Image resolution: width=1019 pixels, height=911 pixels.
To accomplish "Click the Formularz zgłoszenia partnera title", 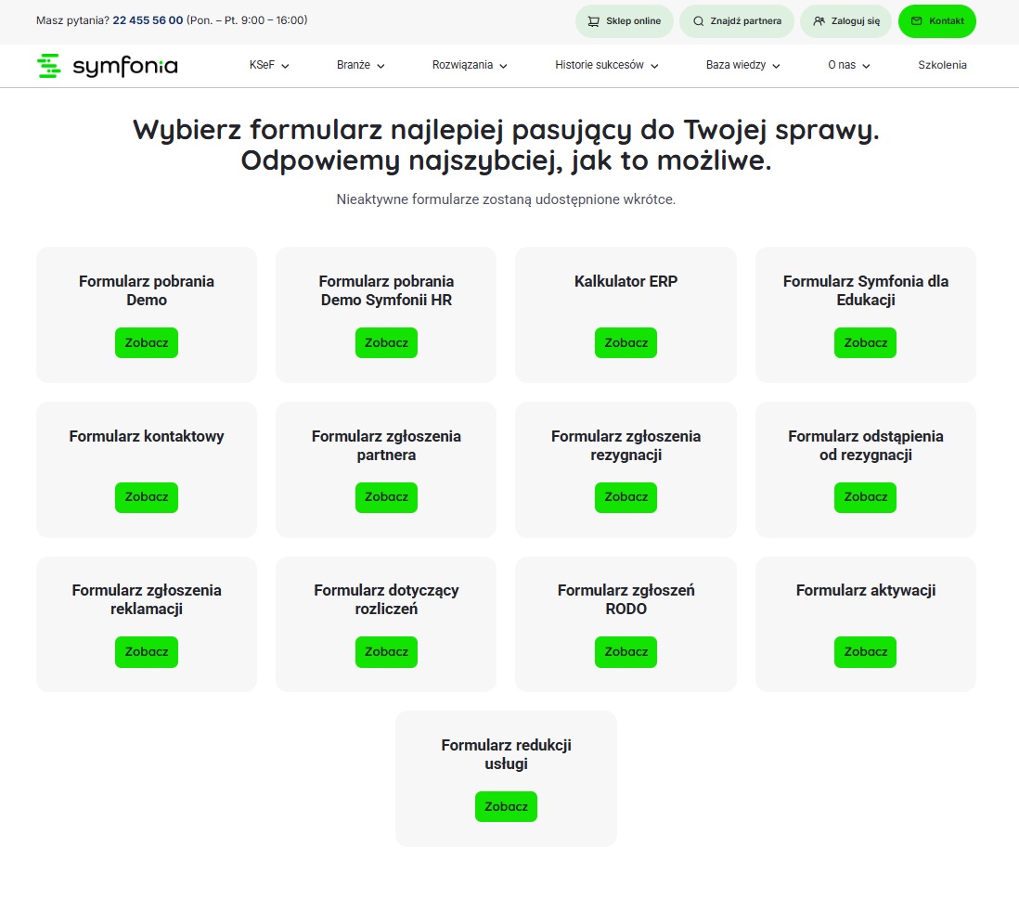I will click(386, 445).
